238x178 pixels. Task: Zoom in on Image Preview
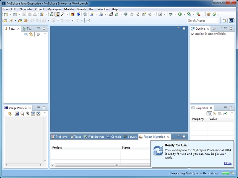click(27, 114)
